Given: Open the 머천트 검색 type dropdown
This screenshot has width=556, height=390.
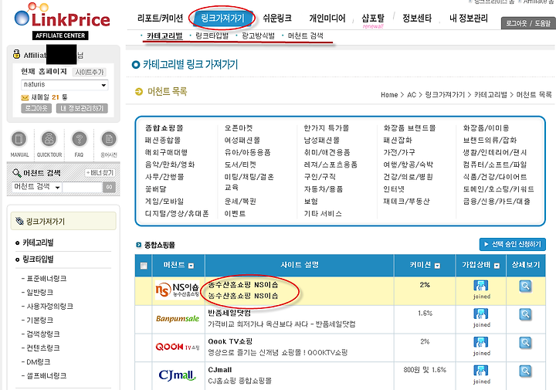Looking at the screenshot, I should pyautogui.click(x=37, y=187).
